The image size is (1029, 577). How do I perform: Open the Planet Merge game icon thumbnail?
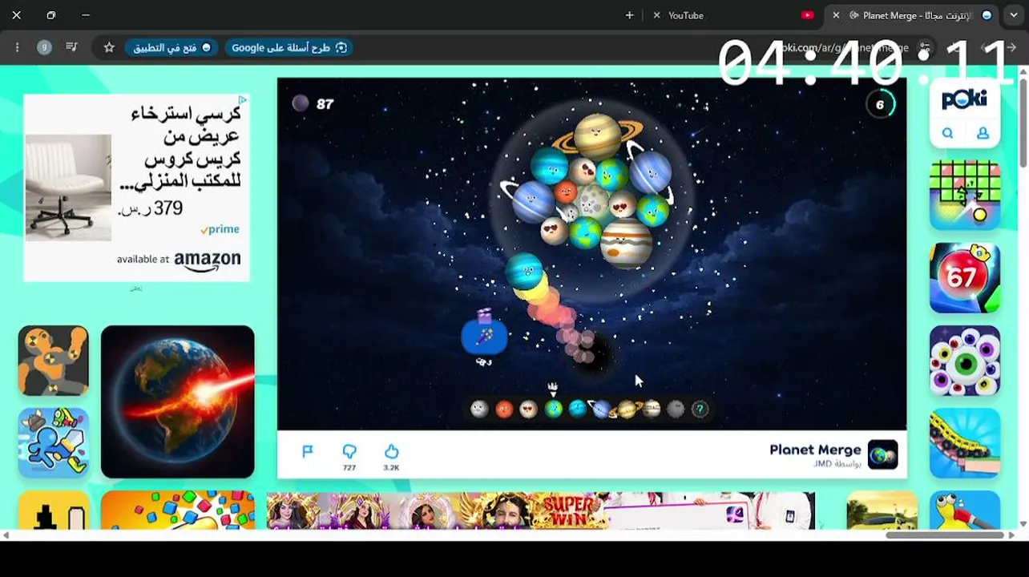point(882,454)
